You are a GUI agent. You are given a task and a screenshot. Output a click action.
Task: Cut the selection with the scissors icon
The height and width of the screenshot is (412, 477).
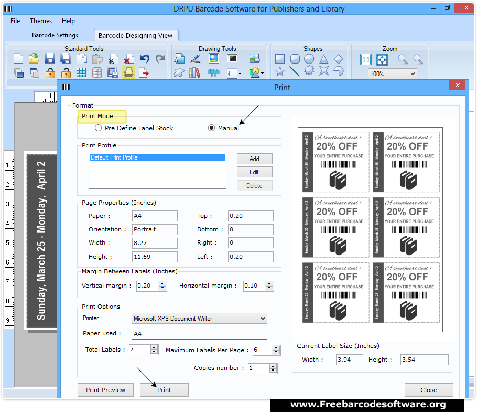pyautogui.click(x=113, y=59)
